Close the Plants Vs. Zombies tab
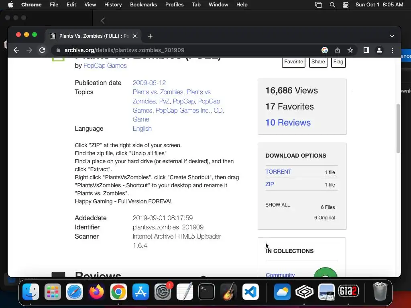411x308 pixels. point(135,36)
